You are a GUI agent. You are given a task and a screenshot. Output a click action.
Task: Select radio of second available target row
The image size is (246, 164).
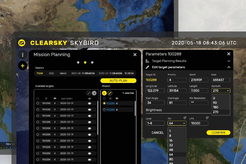coord(38,109)
